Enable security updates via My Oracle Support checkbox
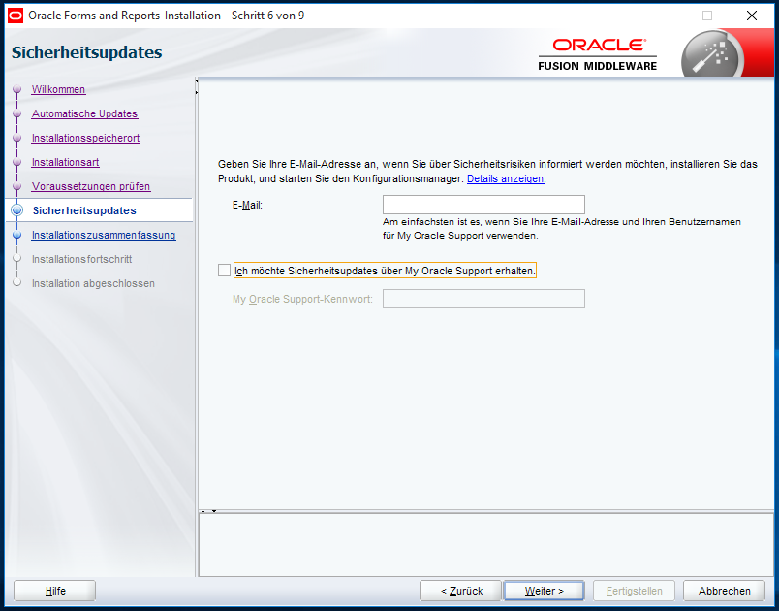 (224, 271)
